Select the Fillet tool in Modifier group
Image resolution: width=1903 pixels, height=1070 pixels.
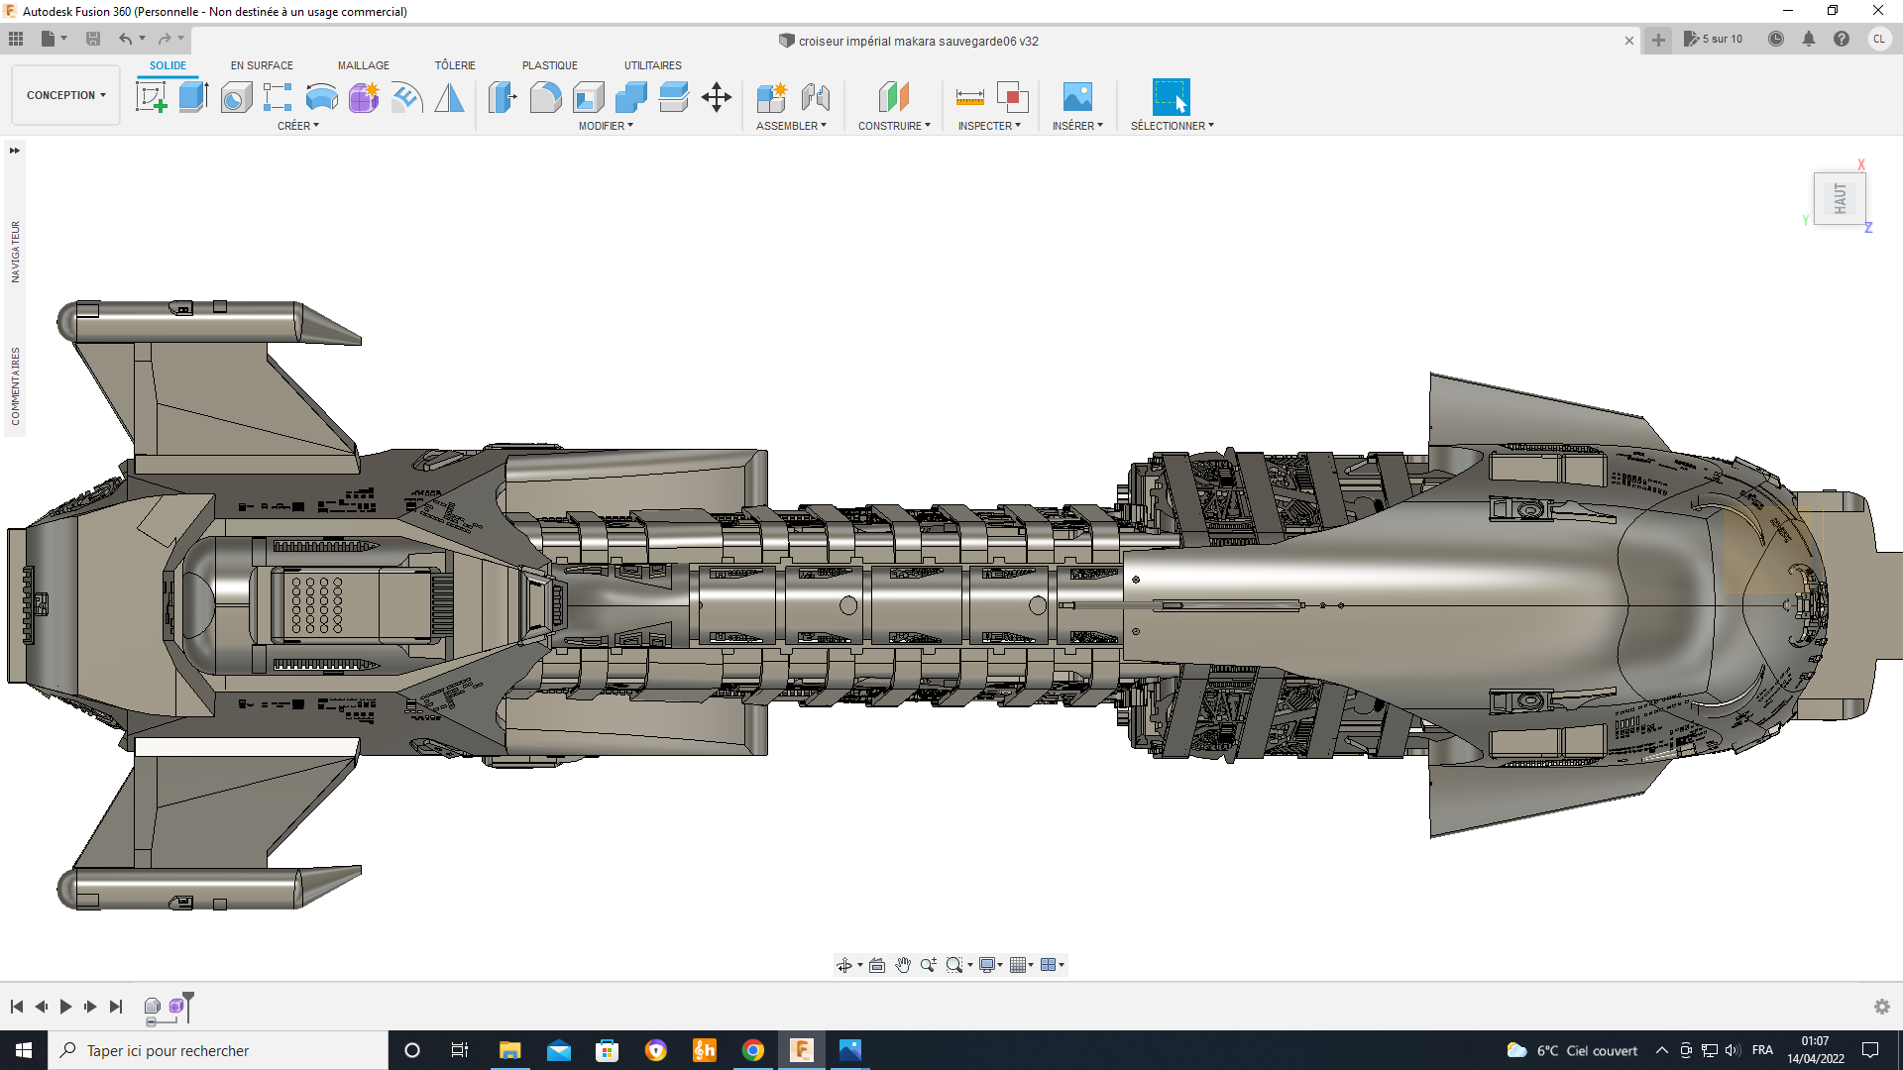[545, 97]
